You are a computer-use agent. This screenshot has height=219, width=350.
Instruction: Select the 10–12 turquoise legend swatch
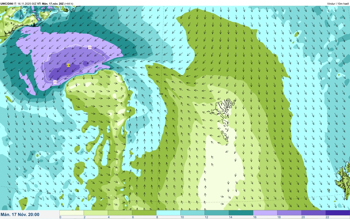click(192, 213)
